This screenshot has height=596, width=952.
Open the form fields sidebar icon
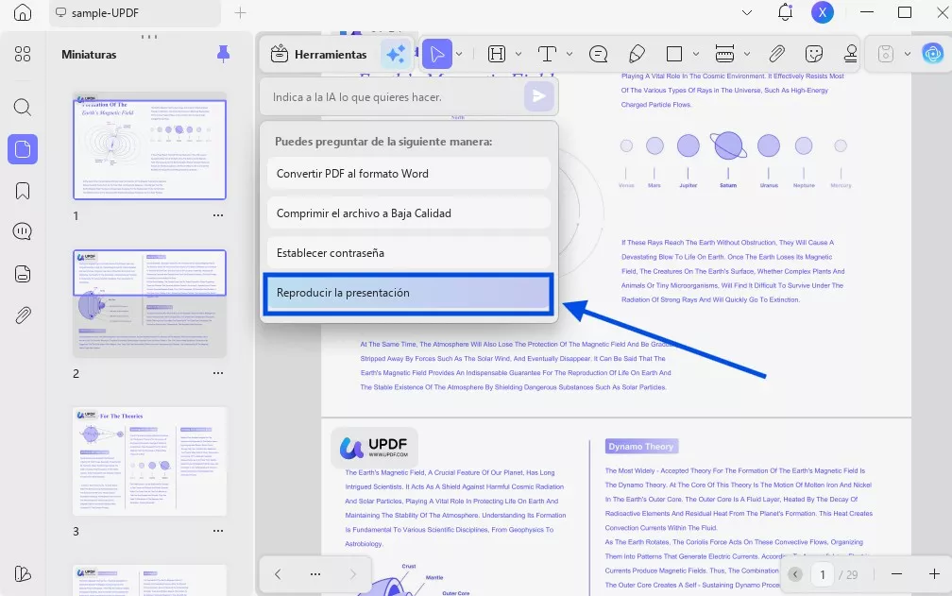point(23,274)
